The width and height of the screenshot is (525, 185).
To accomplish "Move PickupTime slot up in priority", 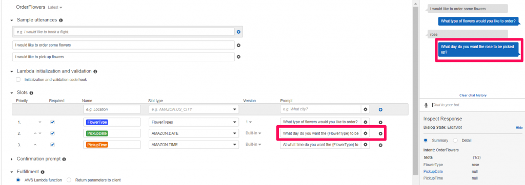I will pos(35,145).
